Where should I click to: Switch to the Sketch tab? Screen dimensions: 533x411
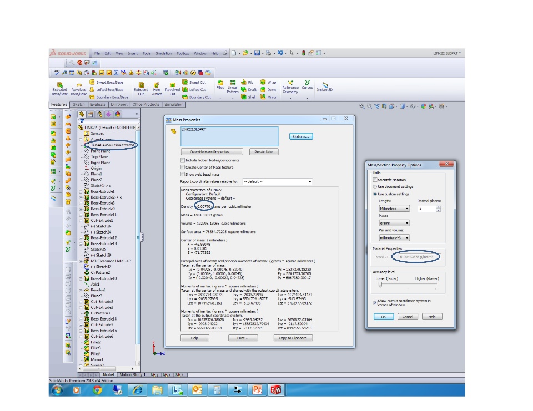pos(78,105)
